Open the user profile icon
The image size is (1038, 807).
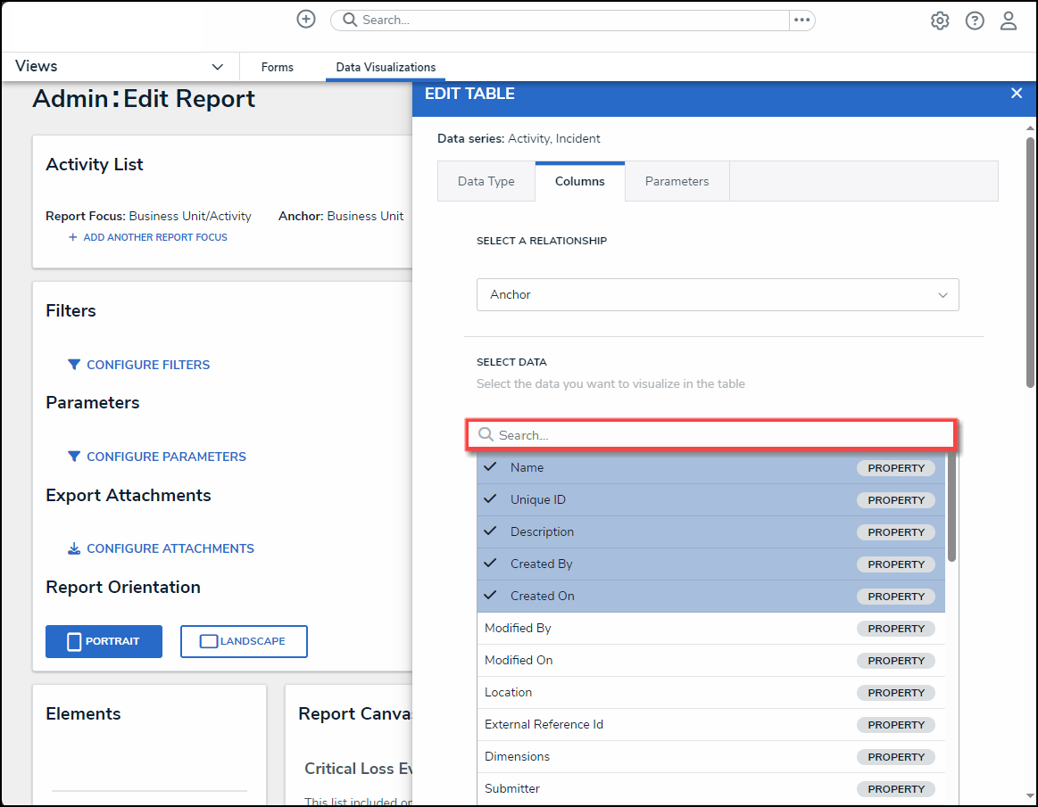(x=1009, y=21)
